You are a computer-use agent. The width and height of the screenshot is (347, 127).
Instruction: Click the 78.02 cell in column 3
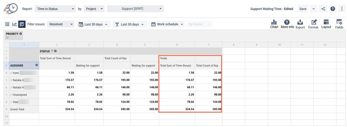coord(89,102)
